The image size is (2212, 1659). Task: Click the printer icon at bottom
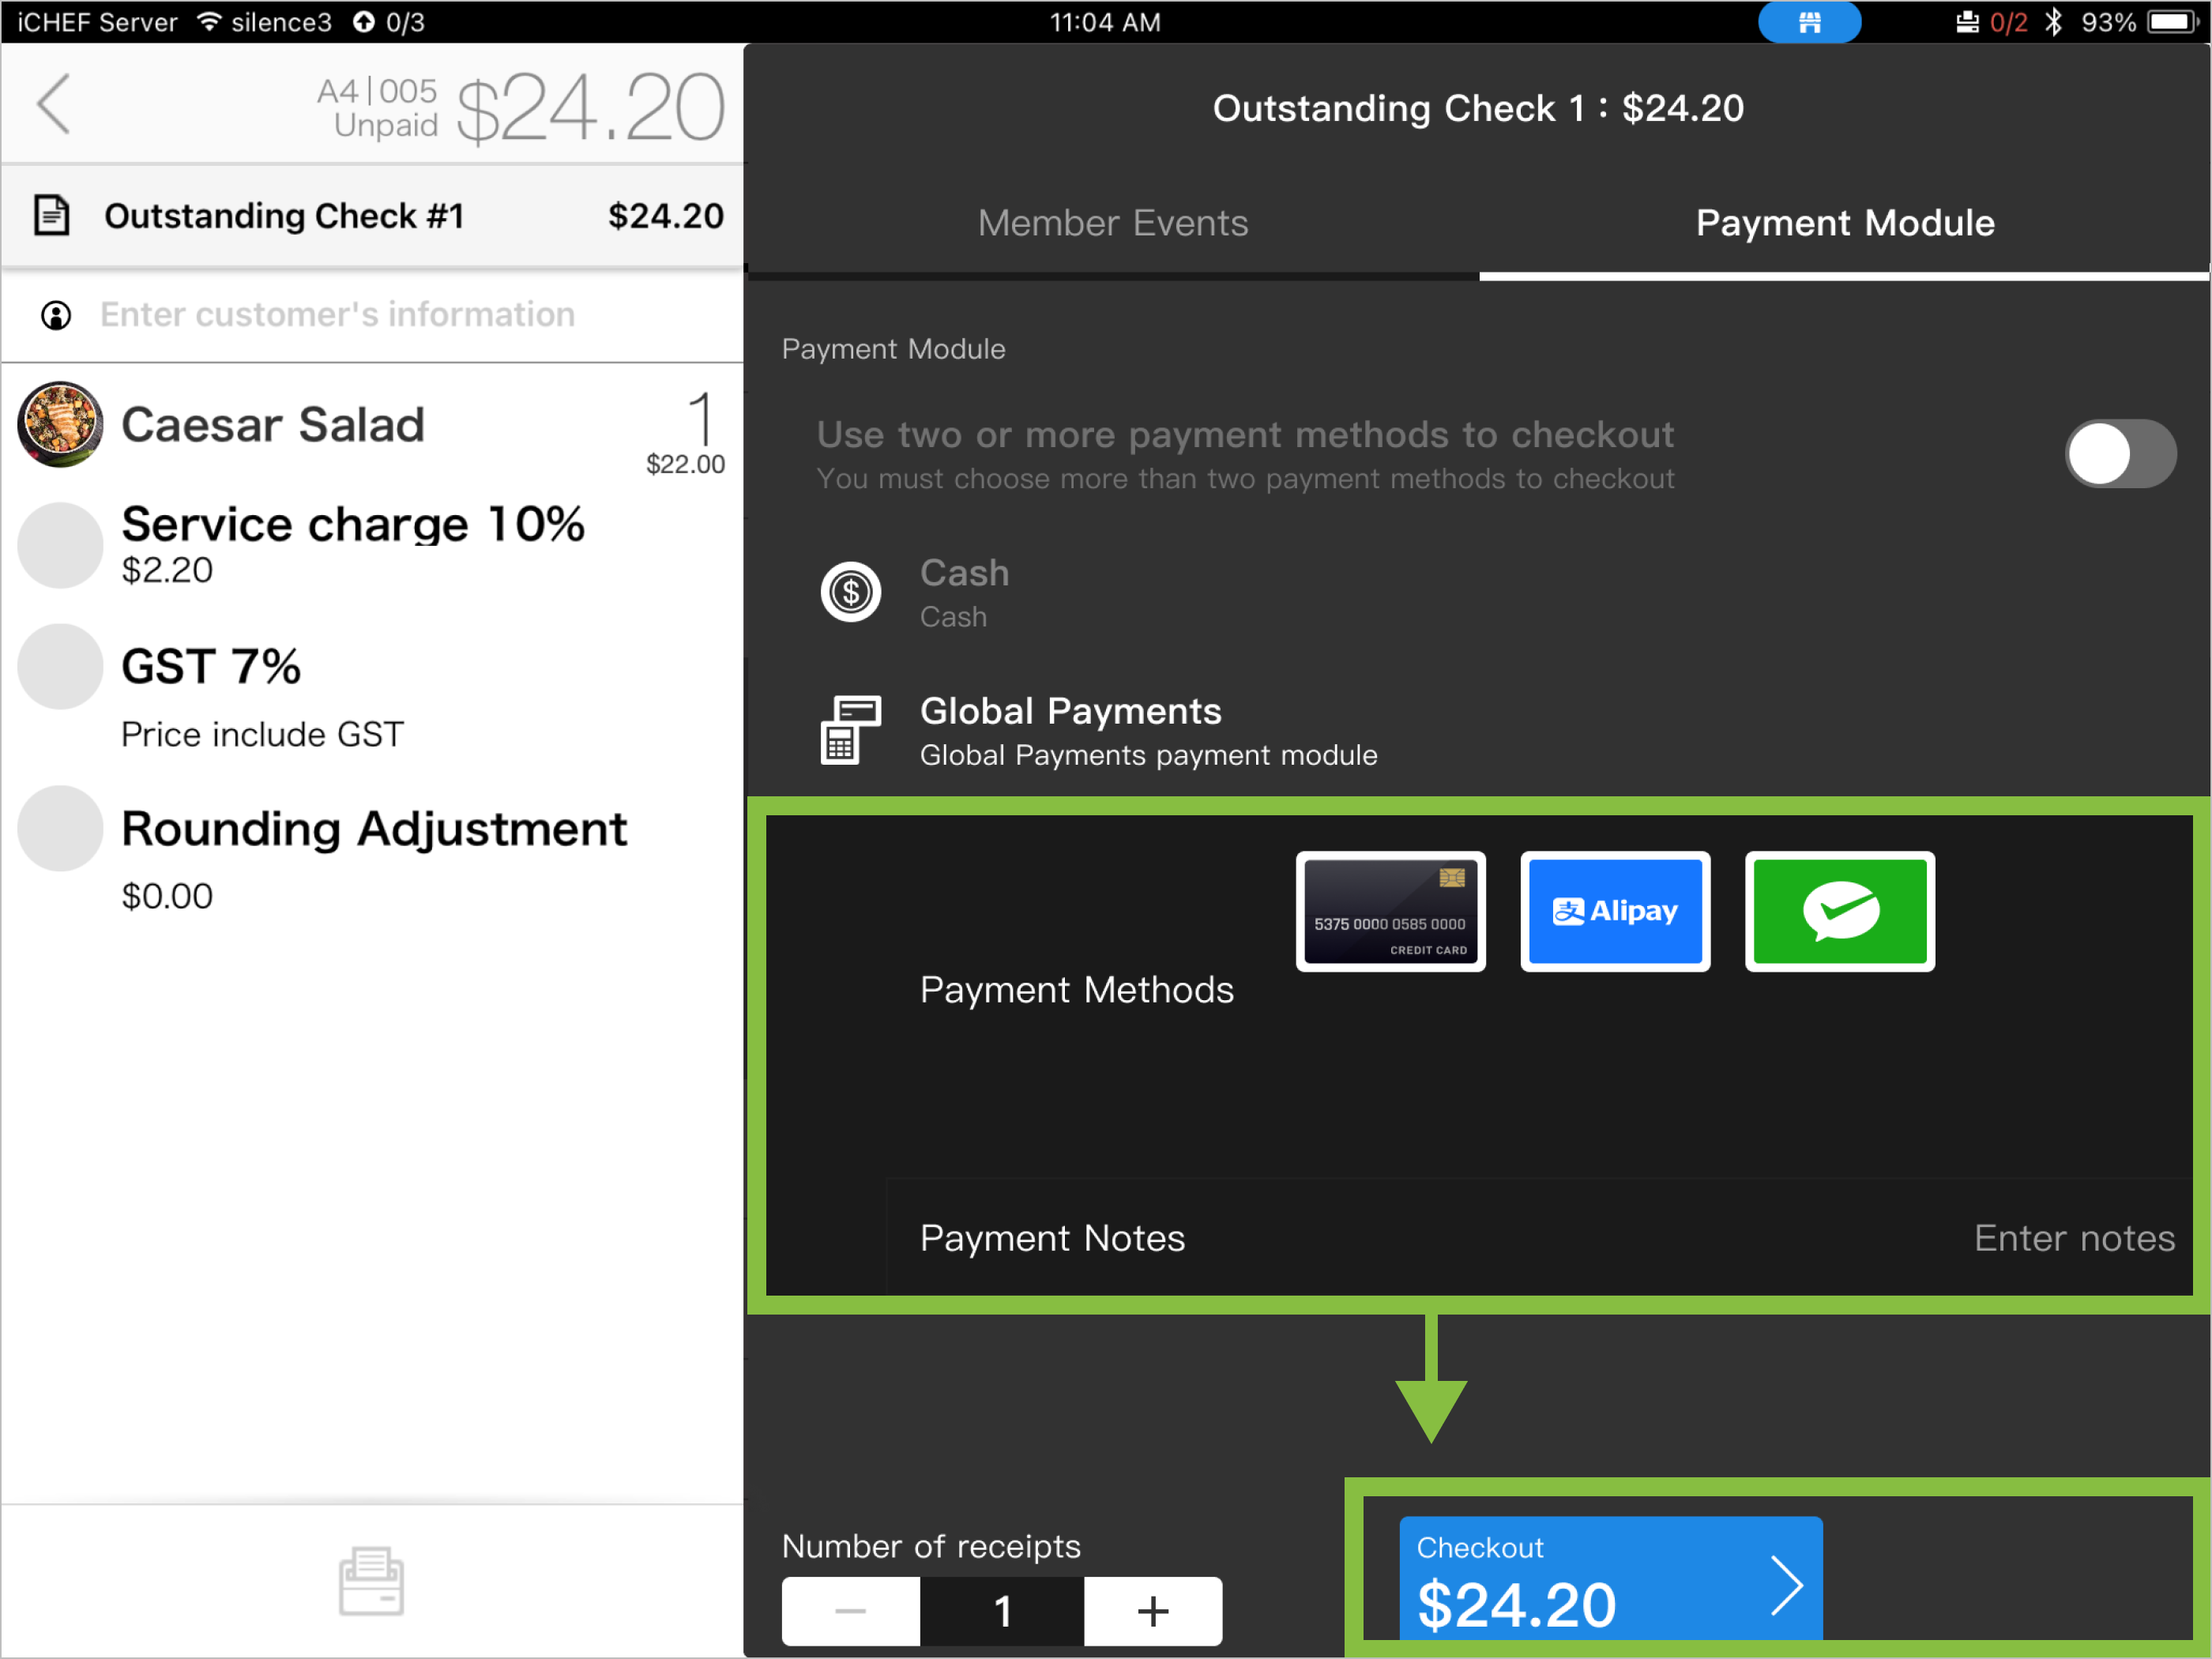(371, 1581)
